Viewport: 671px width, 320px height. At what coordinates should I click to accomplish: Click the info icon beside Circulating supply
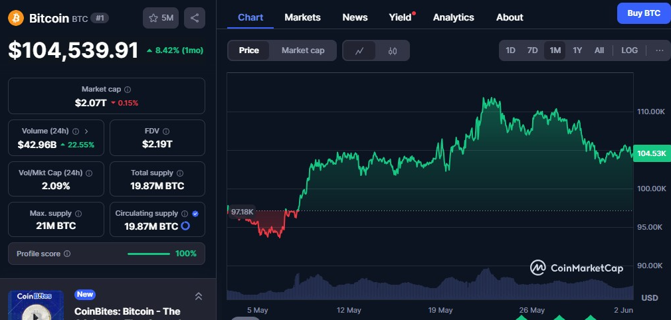[x=185, y=214]
